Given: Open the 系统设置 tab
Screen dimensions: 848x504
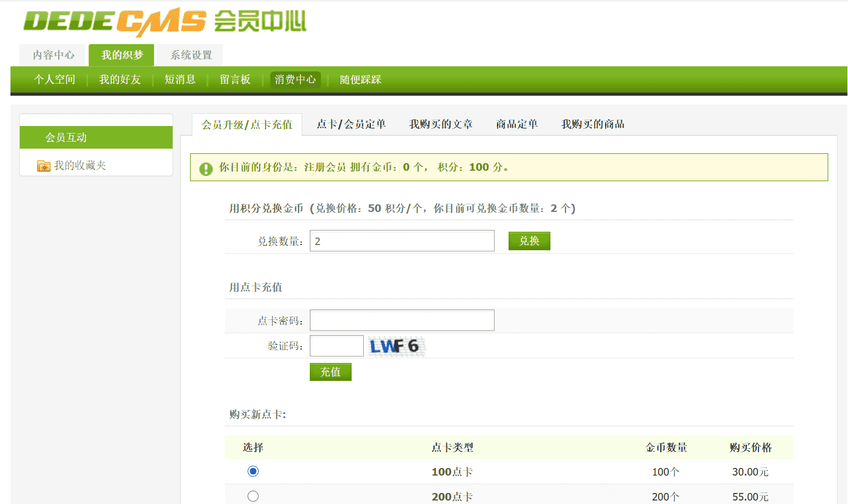Looking at the screenshot, I should 191,55.
